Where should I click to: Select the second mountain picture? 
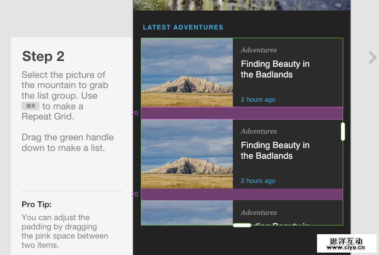tap(187, 154)
